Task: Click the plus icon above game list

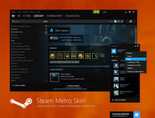Action: pyautogui.click(x=46, y=26)
